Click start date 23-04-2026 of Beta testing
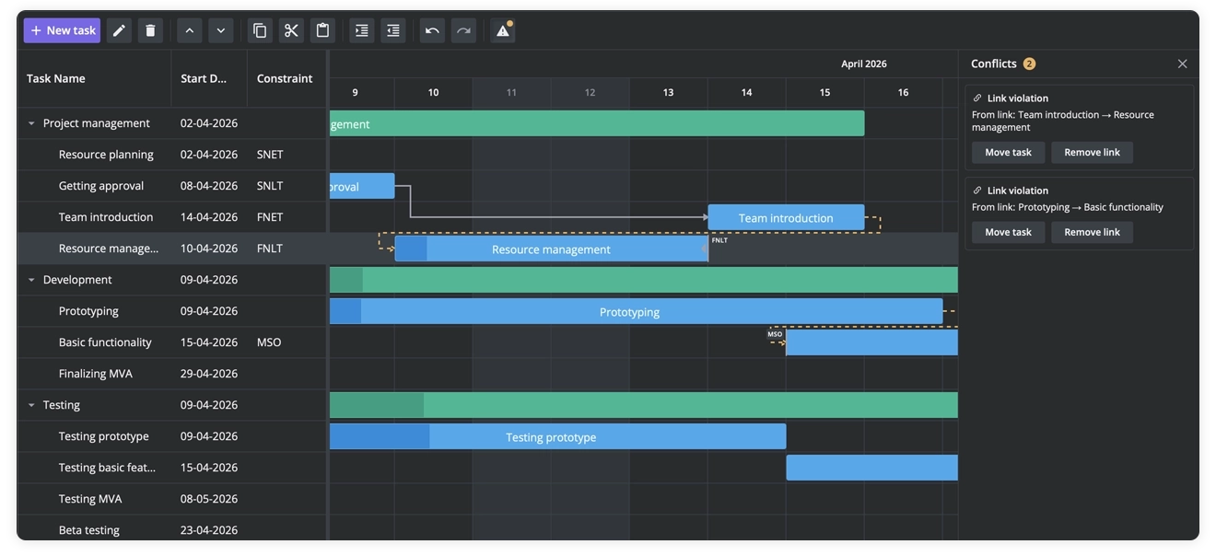This screenshot has height=556, width=1216. click(x=209, y=530)
